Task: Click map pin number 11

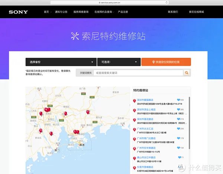Action: coord(88,112)
